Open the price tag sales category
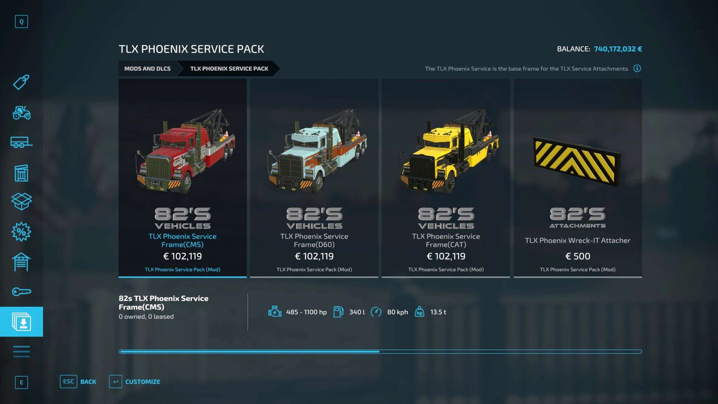This screenshot has width=718, height=404. click(x=21, y=82)
